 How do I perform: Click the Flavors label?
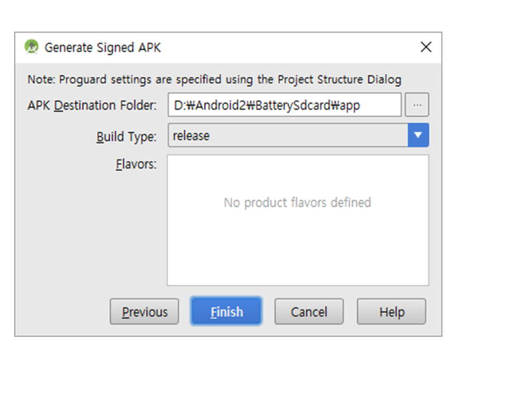tap(136, 164)
